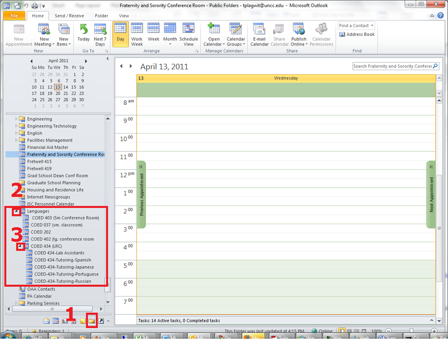Open the Send / Receive tab

(69, 16)
